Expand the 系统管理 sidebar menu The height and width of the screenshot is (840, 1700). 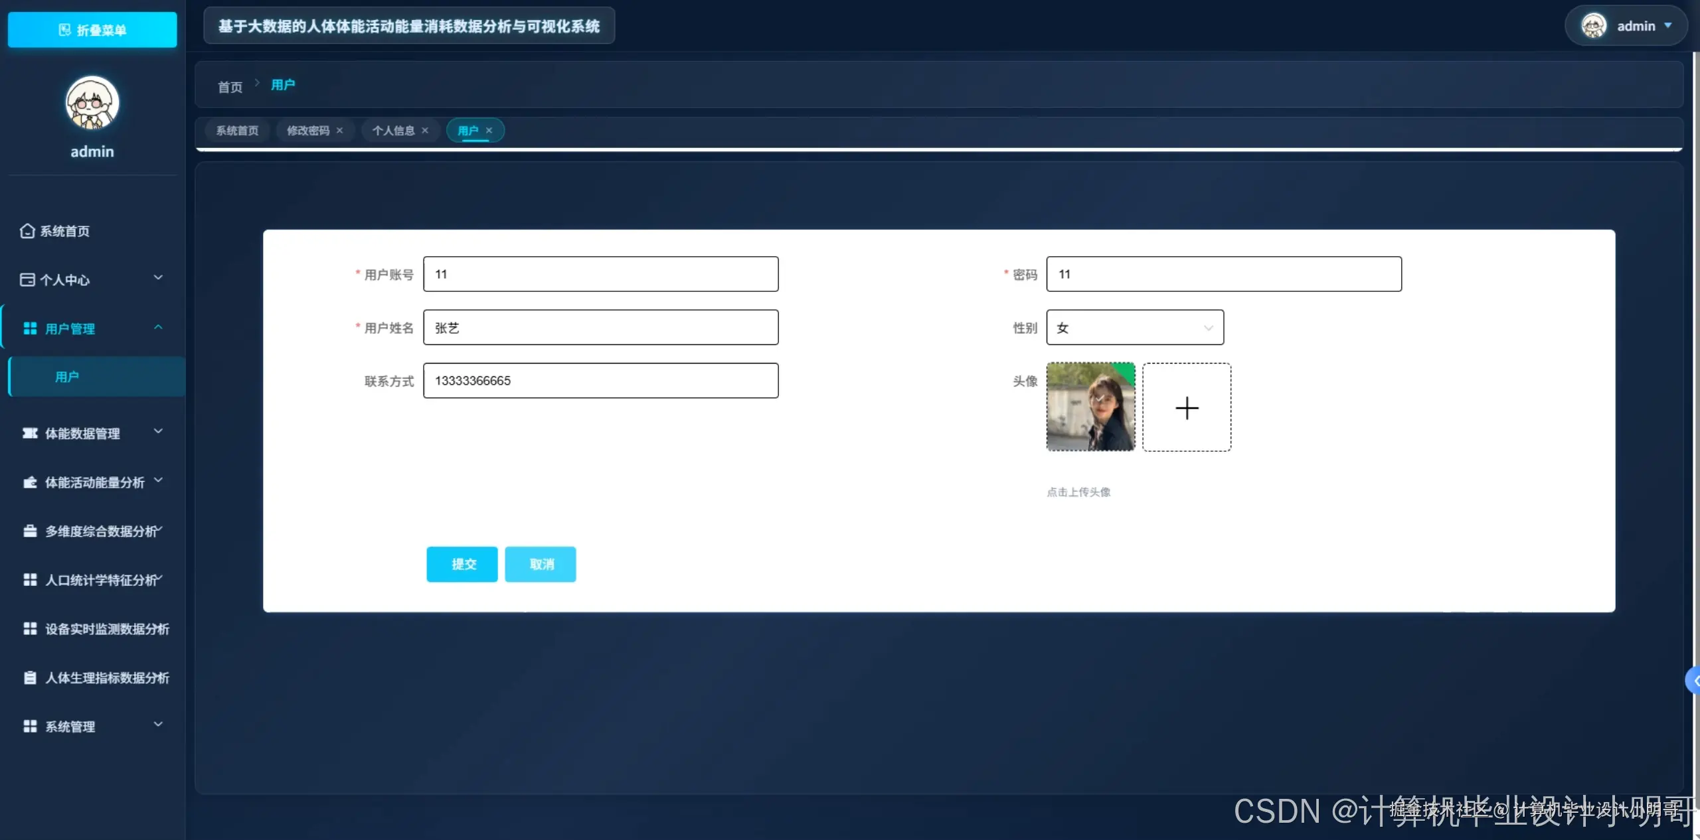[x=158, y=725]
